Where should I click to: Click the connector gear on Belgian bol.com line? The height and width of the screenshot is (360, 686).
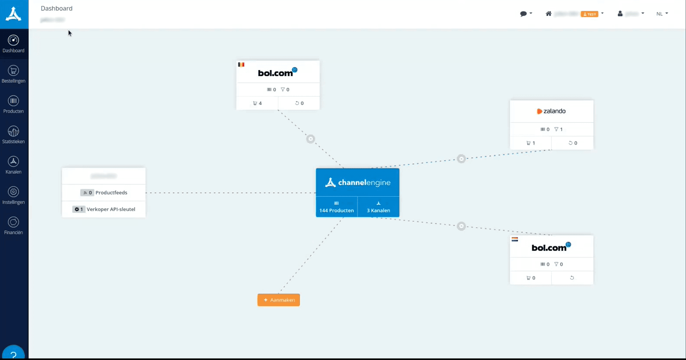310,139
